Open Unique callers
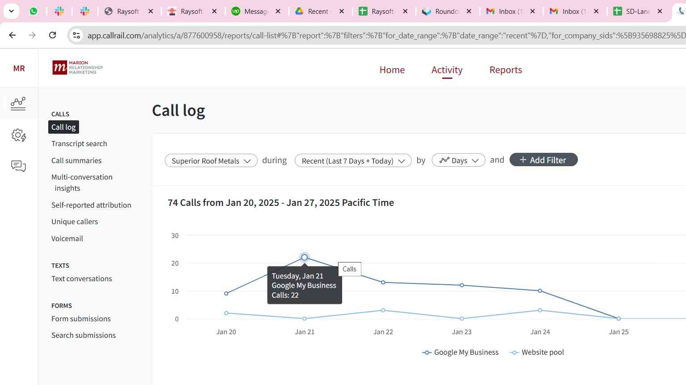This screenshot has width=686, height=385. click(75, 221)
